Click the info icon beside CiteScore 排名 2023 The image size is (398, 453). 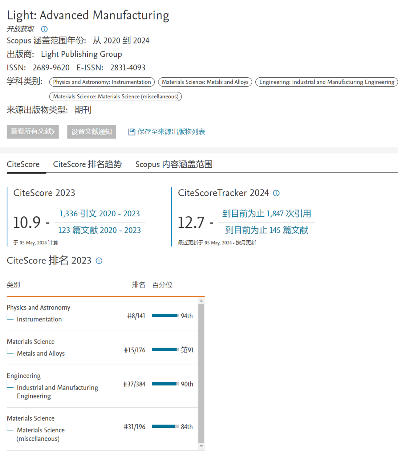coord(99,261)
